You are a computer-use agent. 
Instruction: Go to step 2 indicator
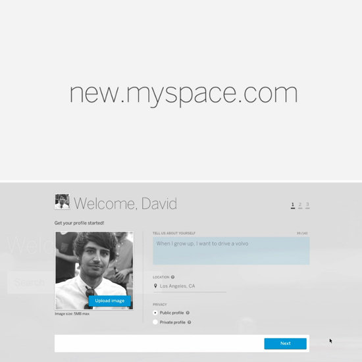click(x=300, y=205)
